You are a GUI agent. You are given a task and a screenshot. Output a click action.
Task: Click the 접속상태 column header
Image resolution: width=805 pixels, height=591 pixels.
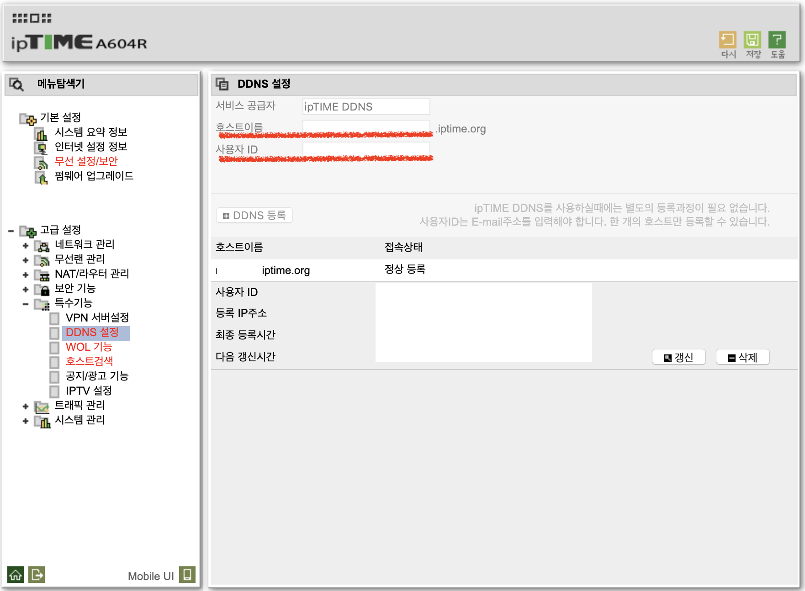(403, 248)
